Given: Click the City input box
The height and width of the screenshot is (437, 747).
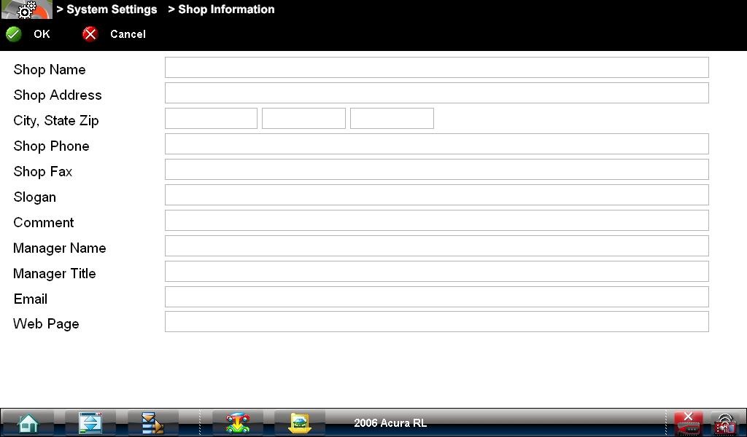Looking at the screenshot, I should coord(211,119).
